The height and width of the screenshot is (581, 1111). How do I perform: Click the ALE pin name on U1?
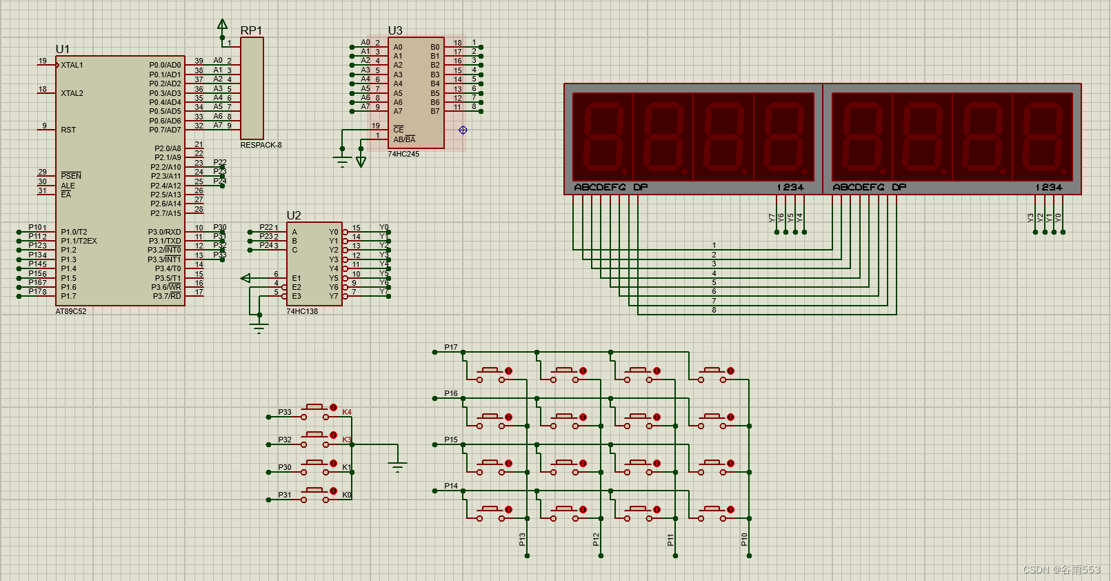click(68, 186)
